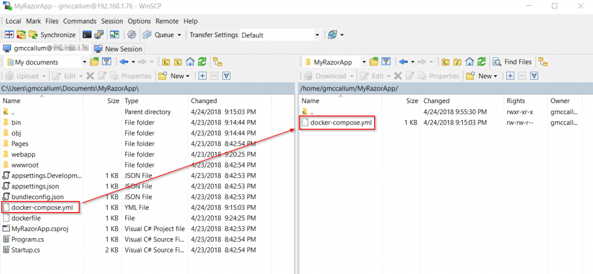
Task: Click the Synchronize Browsing icon
Action: click(115, 35)
